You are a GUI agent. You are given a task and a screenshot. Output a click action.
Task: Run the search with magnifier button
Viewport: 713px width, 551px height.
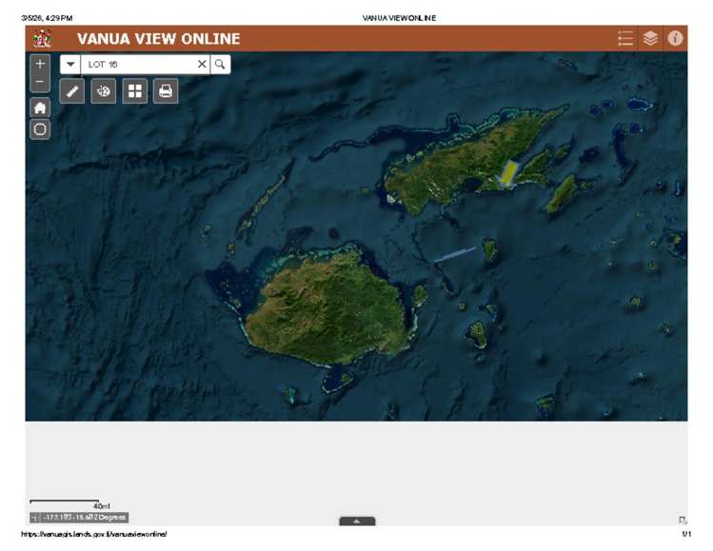point(220,64)
